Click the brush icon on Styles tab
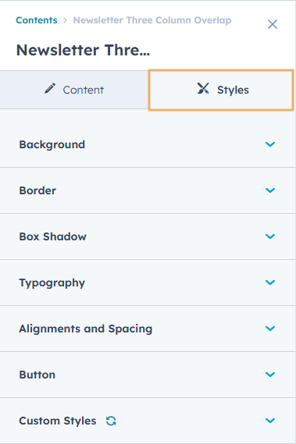Image resolution: width=296 pixels, height=444 pixels. pos(203,88)
